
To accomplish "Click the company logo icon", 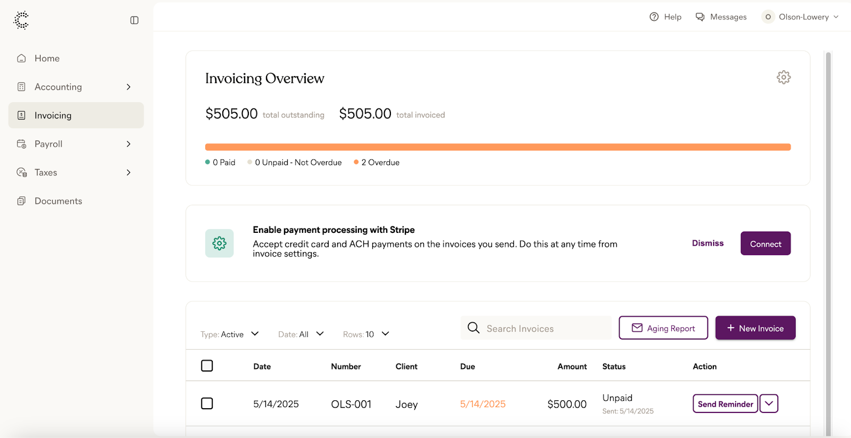I will [21, 20].
